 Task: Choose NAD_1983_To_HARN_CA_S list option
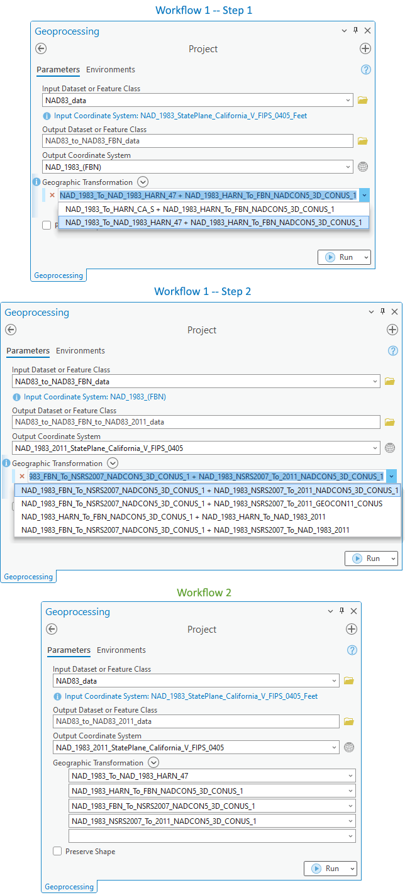click(x=213, y=209)
